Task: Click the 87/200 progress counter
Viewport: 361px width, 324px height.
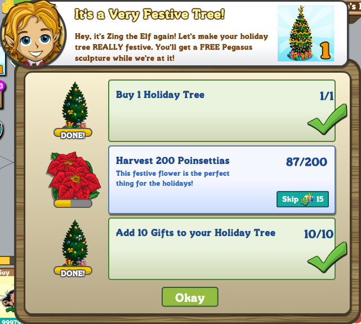Action: (306, 162)
